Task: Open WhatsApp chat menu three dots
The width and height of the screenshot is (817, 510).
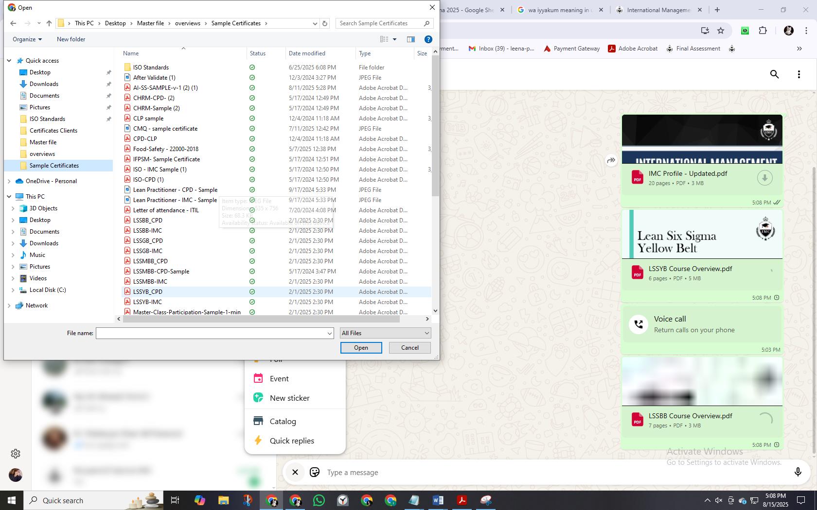Action: [799, 74]
